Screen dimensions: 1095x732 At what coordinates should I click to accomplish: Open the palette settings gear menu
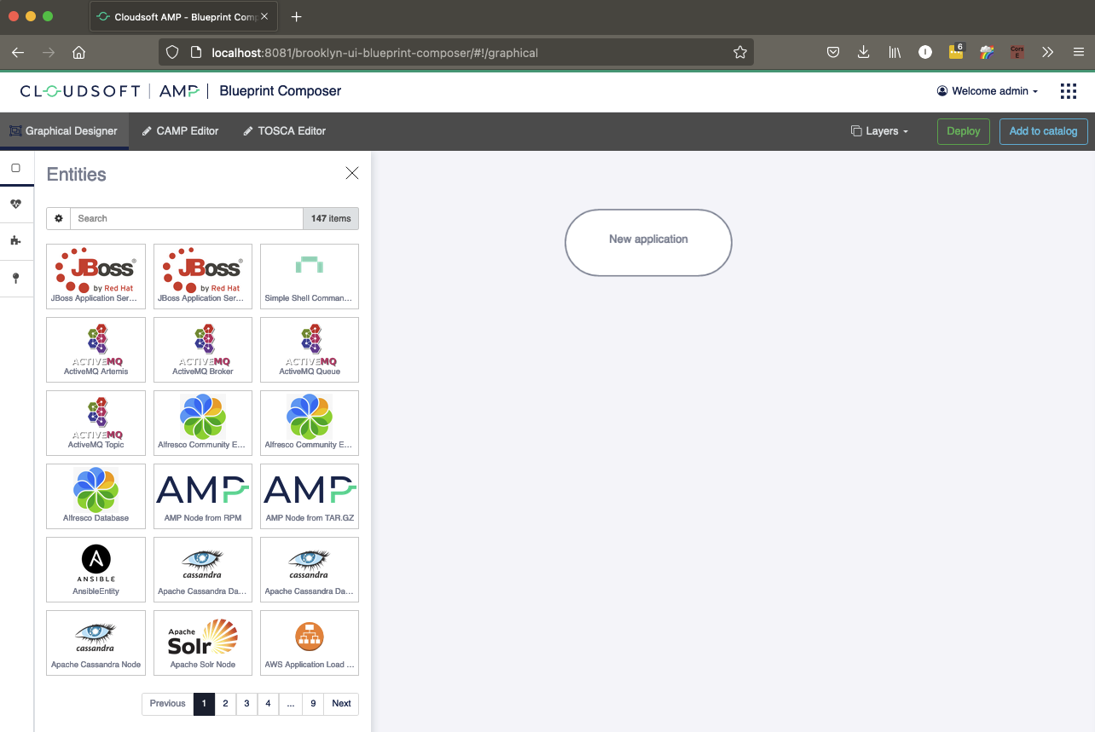tap(59, 219)
